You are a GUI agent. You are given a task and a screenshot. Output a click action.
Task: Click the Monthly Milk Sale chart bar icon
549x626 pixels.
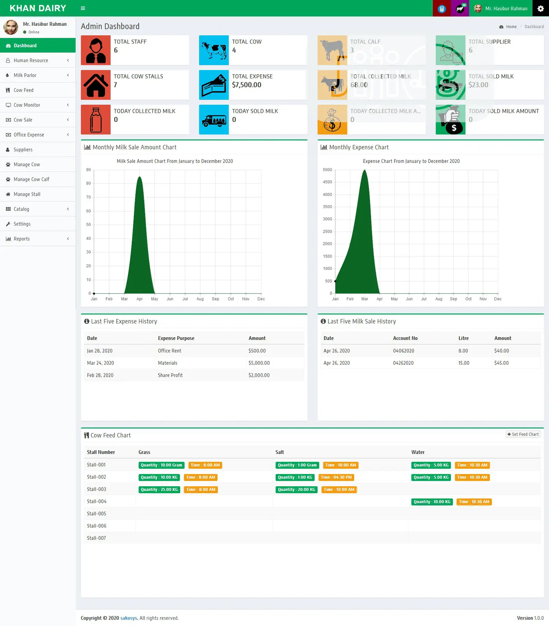click(x=87, y=147)
